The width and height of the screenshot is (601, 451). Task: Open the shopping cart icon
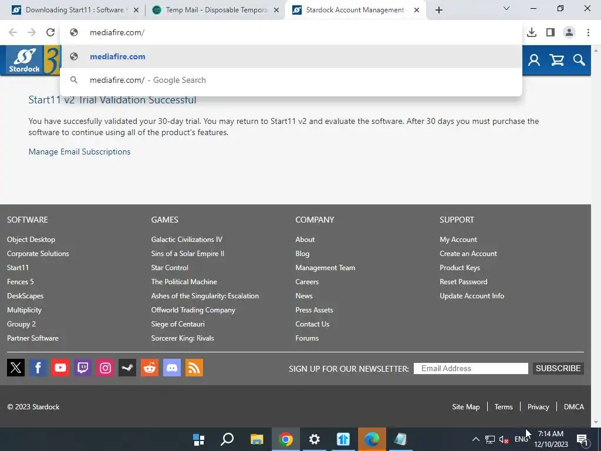556,60
